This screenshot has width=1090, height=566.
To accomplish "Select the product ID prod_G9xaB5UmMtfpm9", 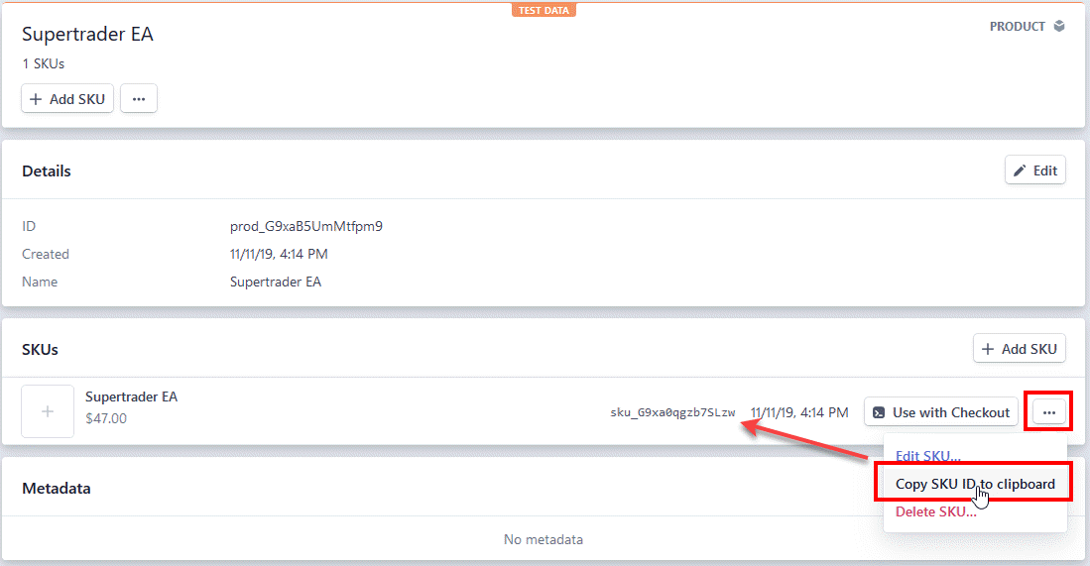I will [x=305, y=226].
